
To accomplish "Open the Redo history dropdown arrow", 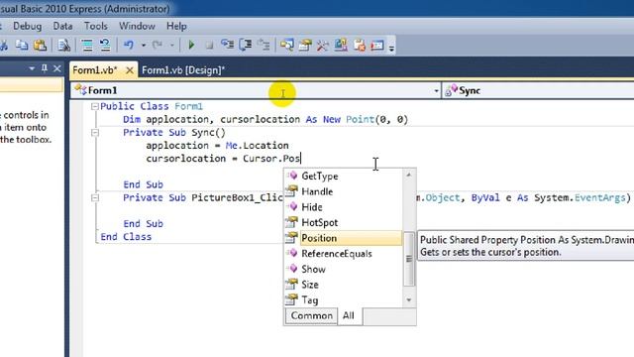I will (x=172, y=46).
